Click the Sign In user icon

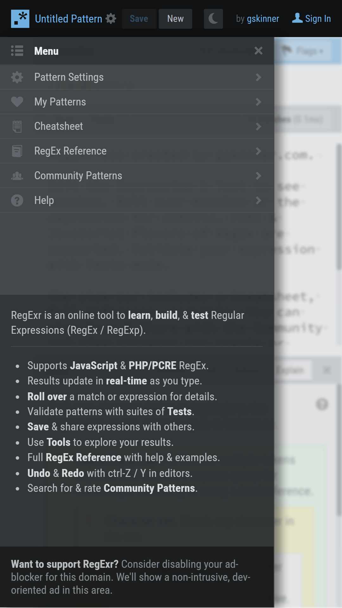point(297,18)
